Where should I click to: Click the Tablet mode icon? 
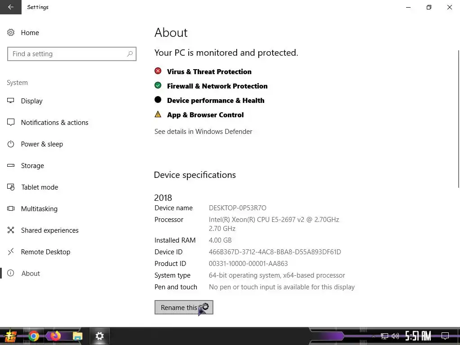click(x=11, y=187)
